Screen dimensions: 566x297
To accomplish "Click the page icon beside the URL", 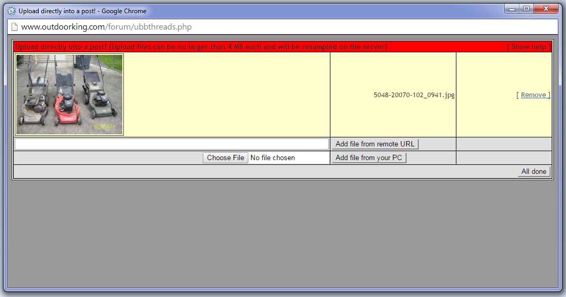I will 14,27.
